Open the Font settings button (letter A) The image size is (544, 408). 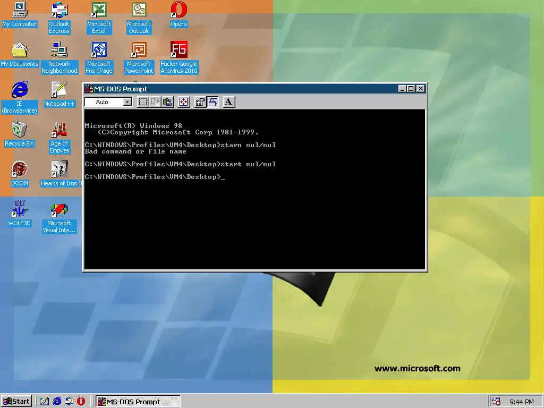point(228,102)
